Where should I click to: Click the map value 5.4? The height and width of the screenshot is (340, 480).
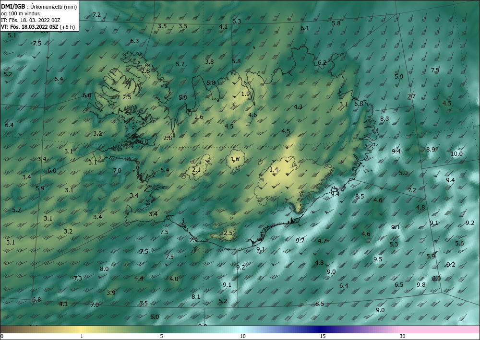point(165,170)
